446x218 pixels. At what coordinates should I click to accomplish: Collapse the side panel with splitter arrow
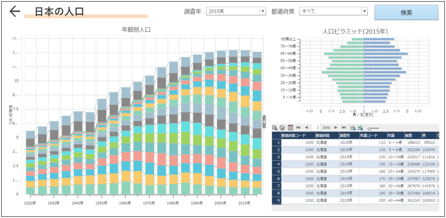pyautogui.click(x=264, y=121)
